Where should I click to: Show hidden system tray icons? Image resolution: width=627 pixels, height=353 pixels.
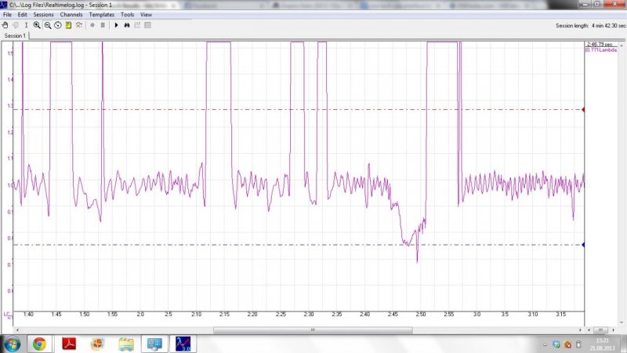pos(545,344)
